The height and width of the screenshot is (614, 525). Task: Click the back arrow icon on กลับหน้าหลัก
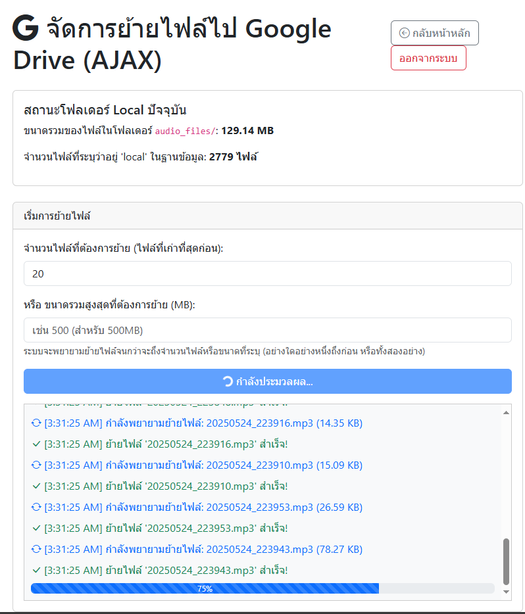pyautogui.click(x=405, y=33)
